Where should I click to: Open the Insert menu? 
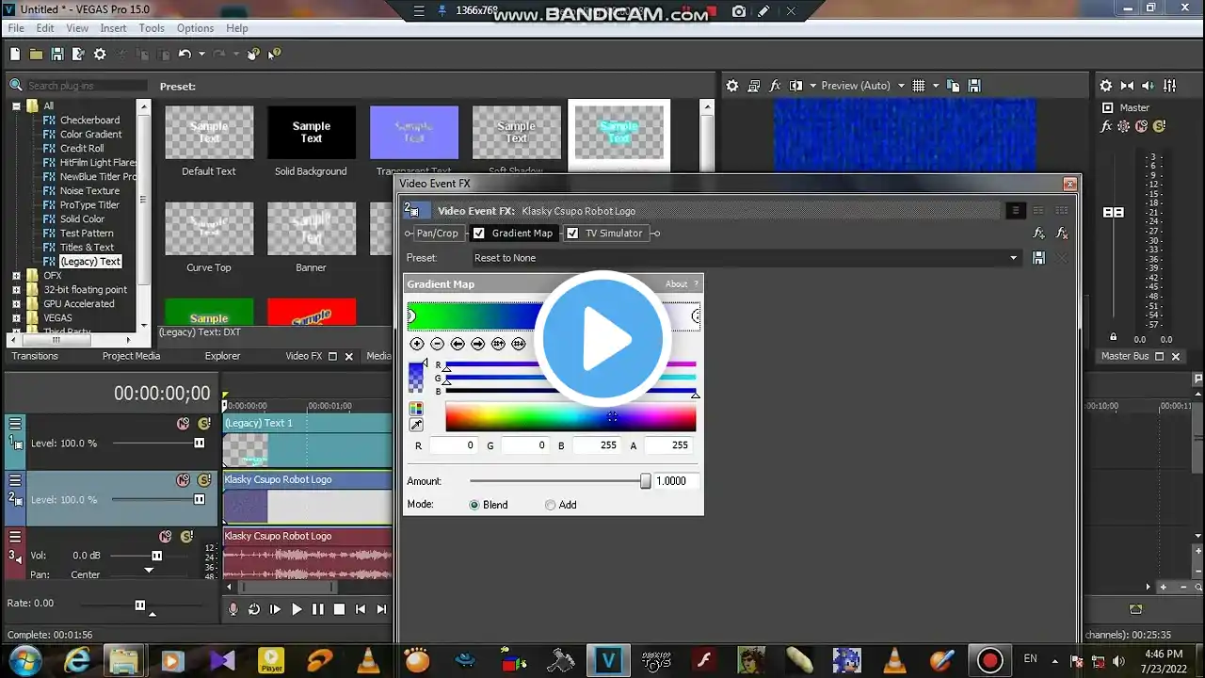(113, 28)
